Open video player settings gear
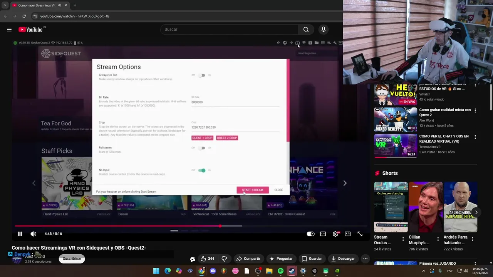493x277 pixels. (x=336, y=234)
